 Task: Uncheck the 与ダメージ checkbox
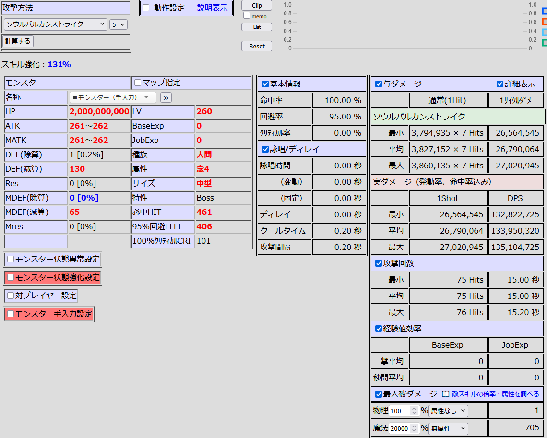pos(379,84)
